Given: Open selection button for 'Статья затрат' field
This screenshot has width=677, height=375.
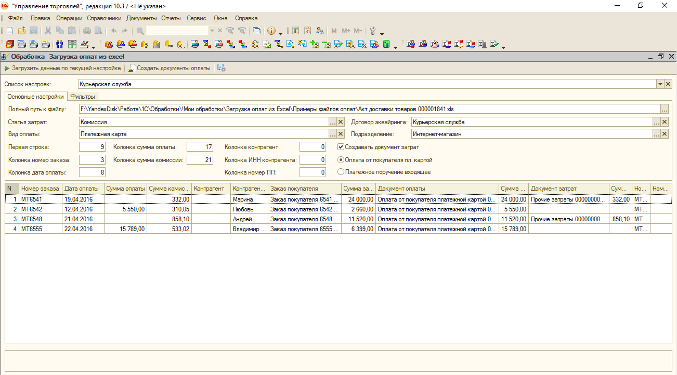Looking at the screenshot, I should [333, 122].
